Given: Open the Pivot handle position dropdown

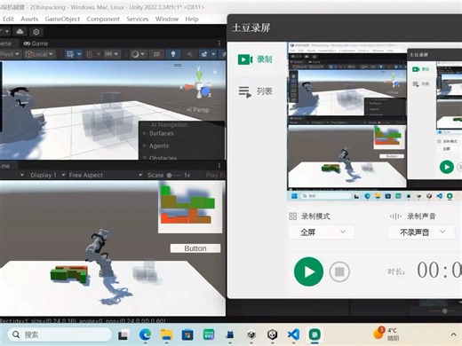Looking at the screenshot, I should 10,54.
